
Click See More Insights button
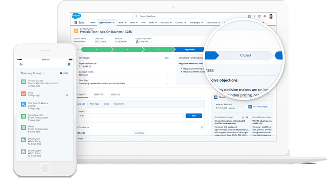click(x=258, y=107)
